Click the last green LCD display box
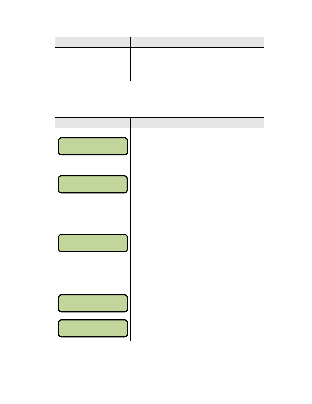Viewport: 312px width, 404px height. 93,328
